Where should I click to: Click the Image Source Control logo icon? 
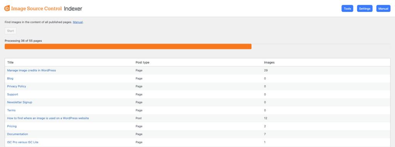[7, 8]
